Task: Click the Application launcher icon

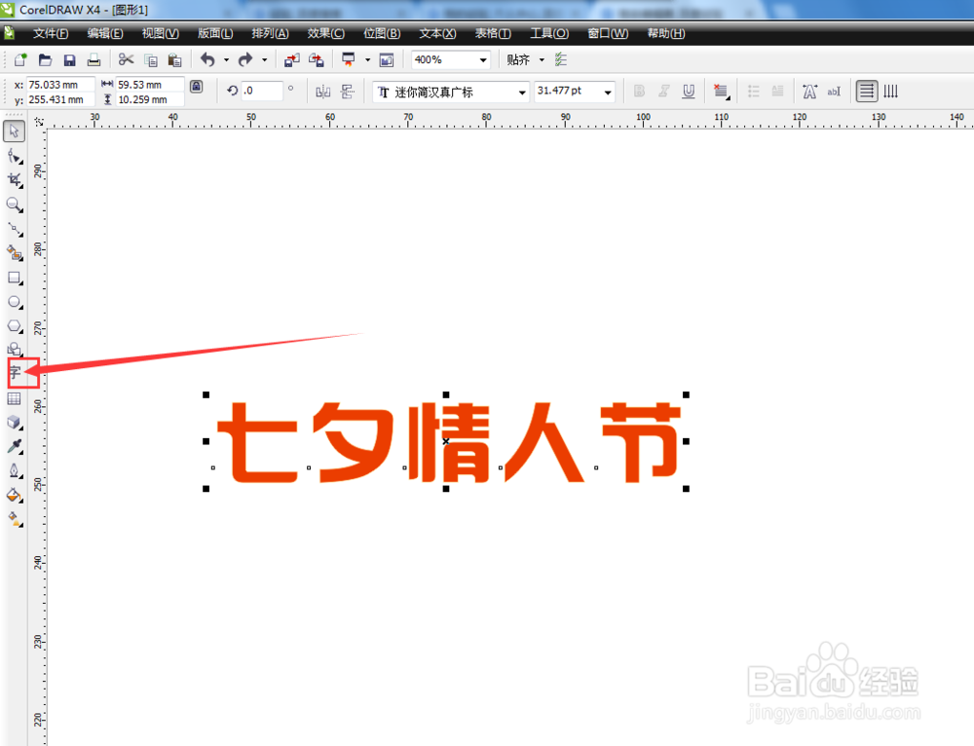Action: (x=349, y=59)
